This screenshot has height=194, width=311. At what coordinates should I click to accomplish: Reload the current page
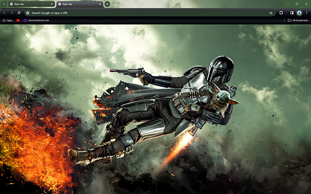[x=19, y=13]
